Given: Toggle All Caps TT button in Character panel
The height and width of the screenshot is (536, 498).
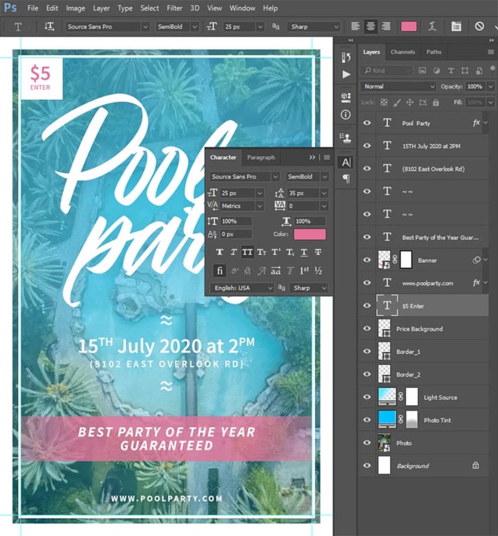Looking at the screenshot, I should point(248,252).
